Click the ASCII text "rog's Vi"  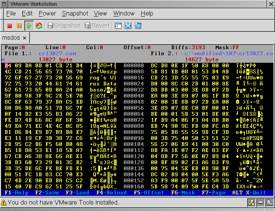[x=103, y=78]
